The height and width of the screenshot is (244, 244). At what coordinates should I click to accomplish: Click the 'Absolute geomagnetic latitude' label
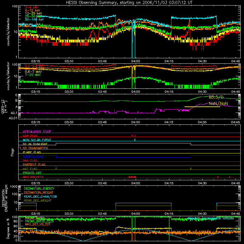211,218
